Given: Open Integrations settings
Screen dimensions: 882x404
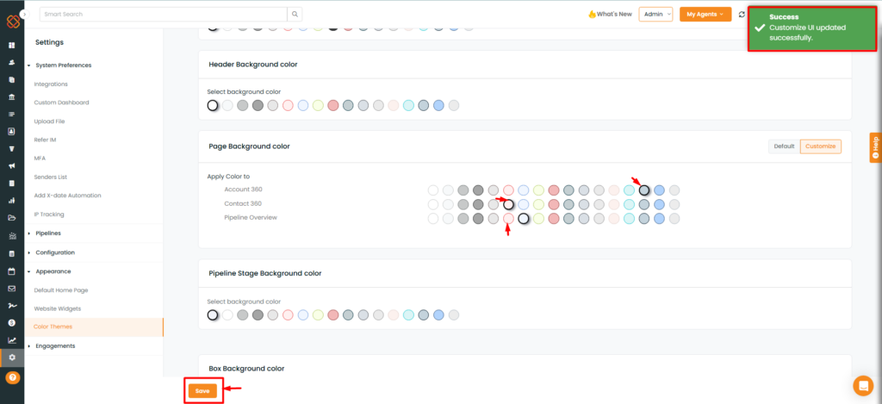Looking at the screenshot, I should coord(51,84).
